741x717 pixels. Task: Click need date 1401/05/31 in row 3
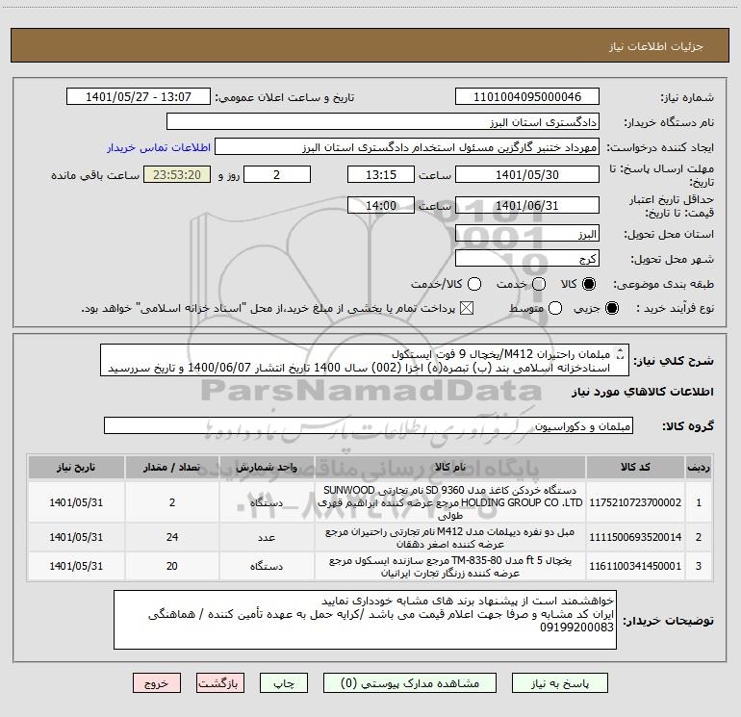[76, 566]
